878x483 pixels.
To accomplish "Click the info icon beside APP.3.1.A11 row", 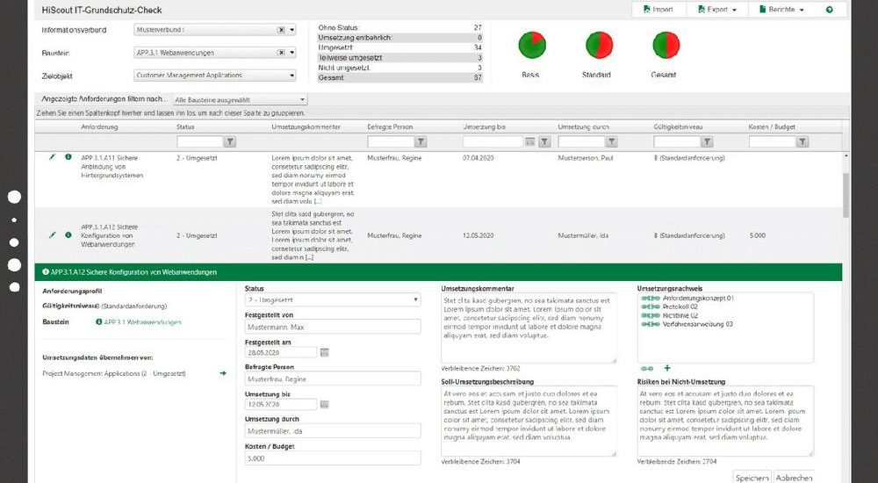I will pos(68,157).
